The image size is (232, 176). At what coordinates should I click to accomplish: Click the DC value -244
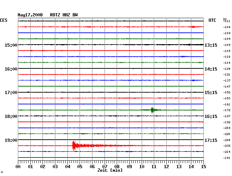click(227, 140)
